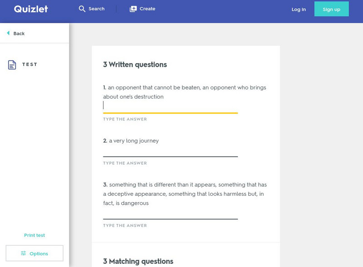The width and height of the screenshot is (363, 267).
Task: Focus the answer field for question 1
Action: pos(170,106)
